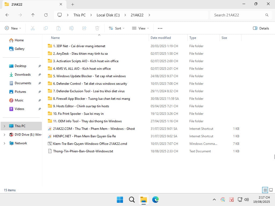Click chevron after 21AK22 in breadcrumb
275x206 pixels.
pos(149,15)
